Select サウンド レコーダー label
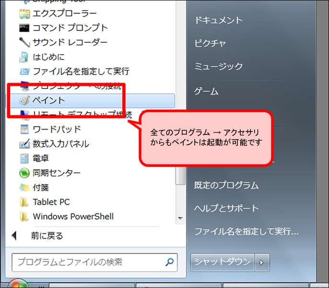Image resolution: width=329 pixels, height=288 pixels. (70, 42)
